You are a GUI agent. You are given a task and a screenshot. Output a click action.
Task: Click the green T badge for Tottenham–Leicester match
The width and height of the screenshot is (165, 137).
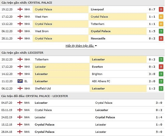click(x=161, y=60)
